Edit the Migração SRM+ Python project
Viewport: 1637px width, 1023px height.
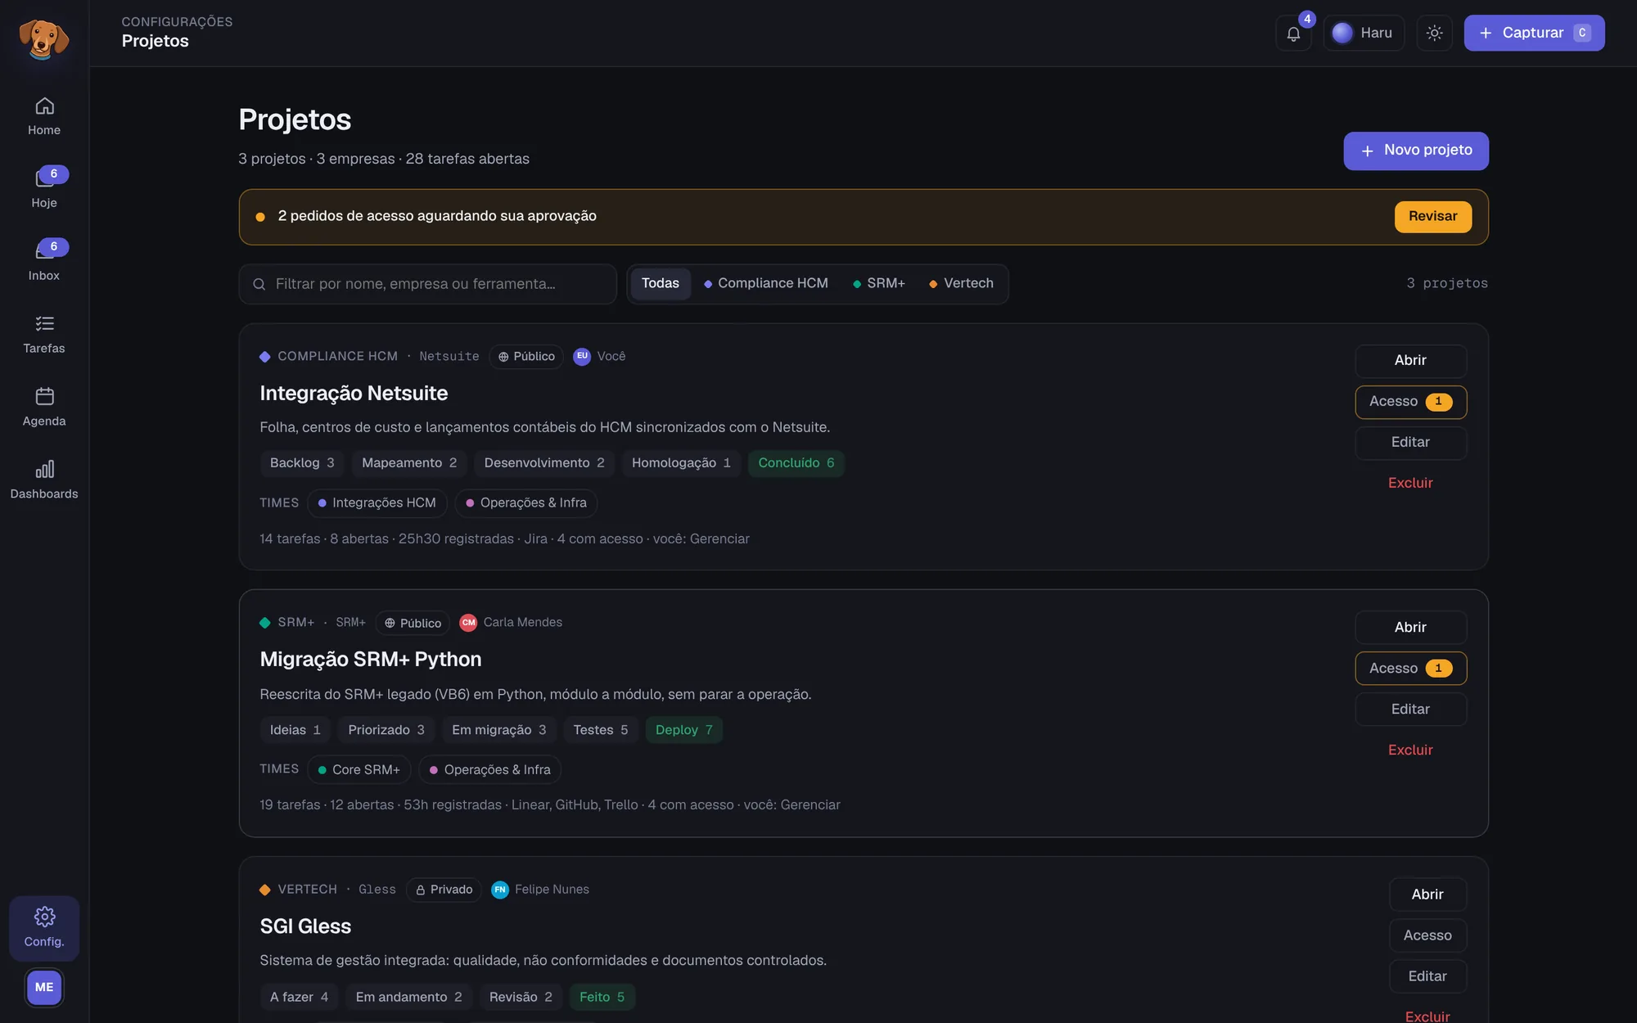click(x=1410, y=710)
